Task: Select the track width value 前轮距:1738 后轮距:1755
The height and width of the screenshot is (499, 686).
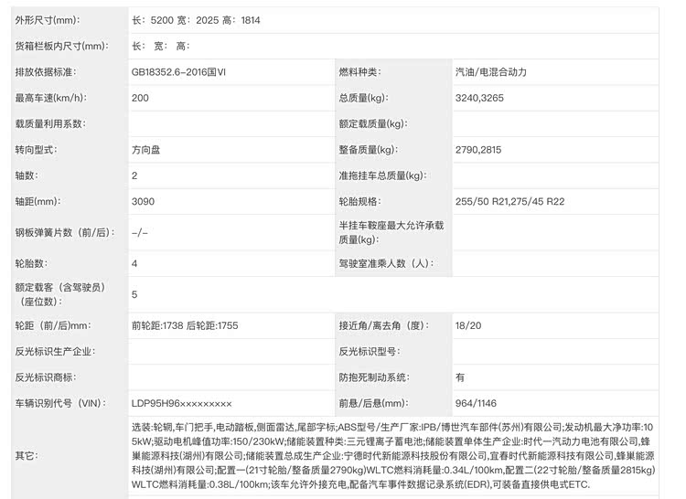Action: pos(185,324)
